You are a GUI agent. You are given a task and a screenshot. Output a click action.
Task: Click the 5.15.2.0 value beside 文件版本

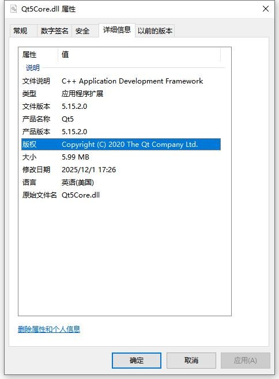74,107
